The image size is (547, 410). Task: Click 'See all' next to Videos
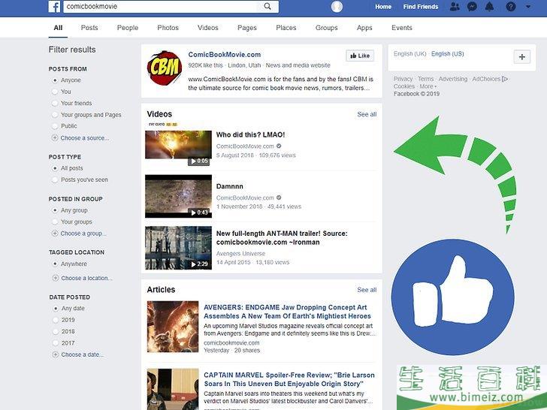coord(367,114)
